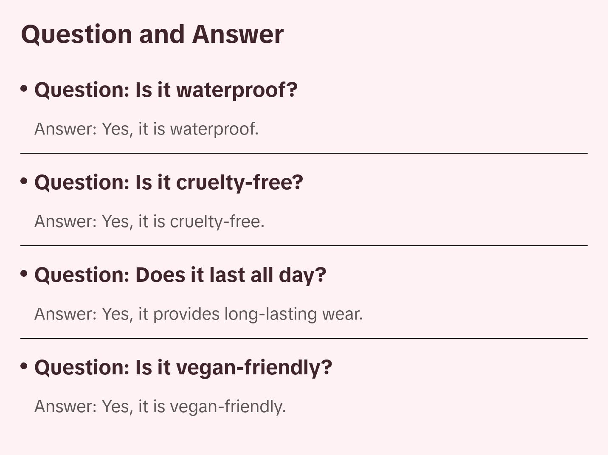Click the "Question and Answer" heading
The width and height of the screenshot is (608, 455).
tap(152, 34)
